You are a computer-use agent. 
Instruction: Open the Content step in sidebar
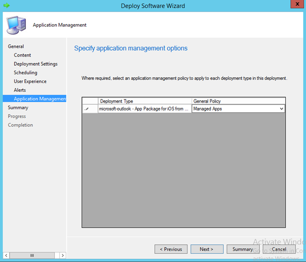coord(22,55)
